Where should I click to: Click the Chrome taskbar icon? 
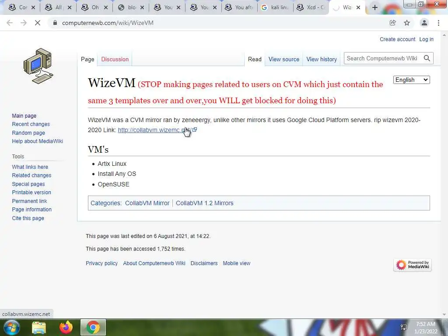click(x=93, y=327)
